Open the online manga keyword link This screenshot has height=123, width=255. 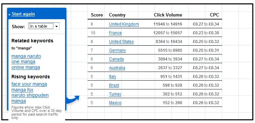(x=26, y=67)
